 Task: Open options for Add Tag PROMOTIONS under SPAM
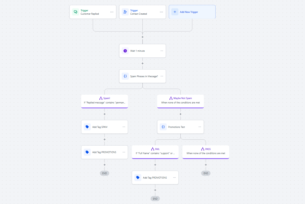[x=124, y=152]
